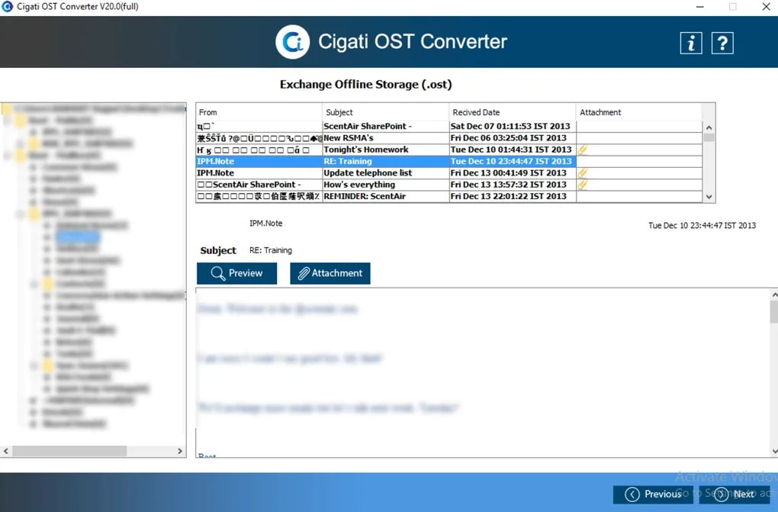778x512 pixels.
Task: Click date 'Sat Dec 07 01:11:53 IST 2013'
Action: (510, 126)
